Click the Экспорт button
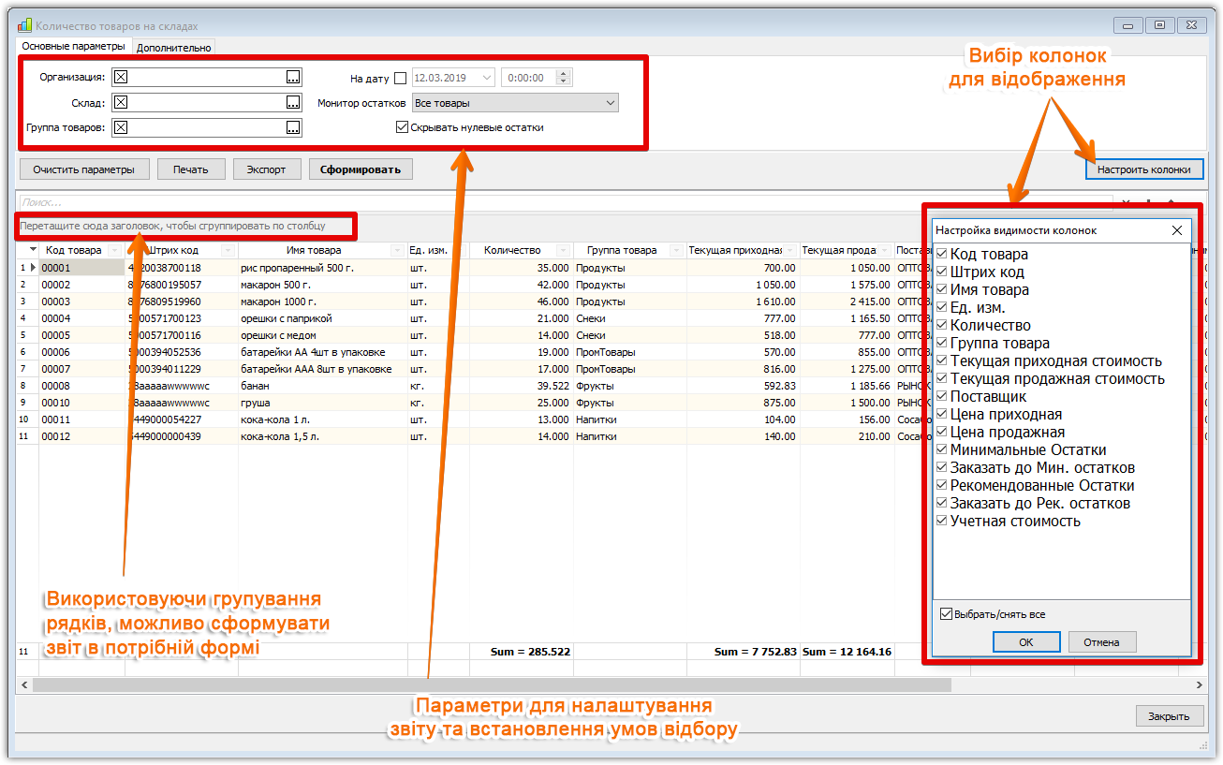Image resolution: width=1223 pixels, height=765 pixels. click(267, 169)
